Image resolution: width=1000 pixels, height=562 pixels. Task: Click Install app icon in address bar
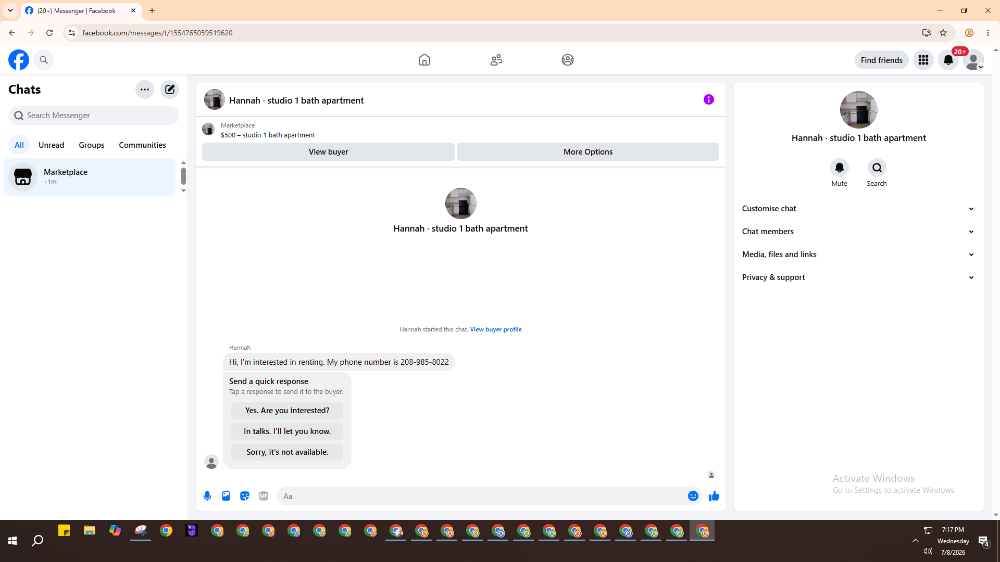926,33
